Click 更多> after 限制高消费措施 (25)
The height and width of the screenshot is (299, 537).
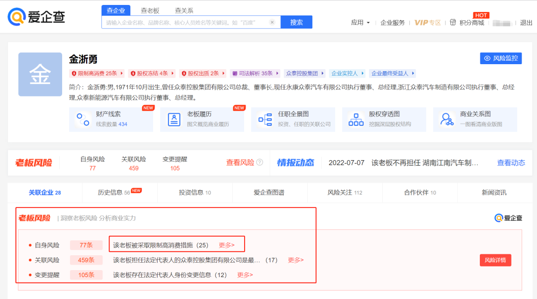227,245
